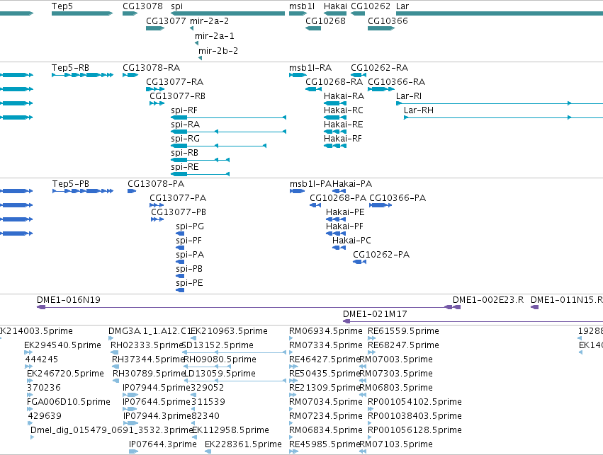This screenshot has height=455, width=603.
Task: Click the spi-PB protein label
Action: click(x=189, y=269)
